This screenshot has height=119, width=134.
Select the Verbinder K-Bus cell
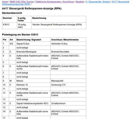(x=68, y=44)
